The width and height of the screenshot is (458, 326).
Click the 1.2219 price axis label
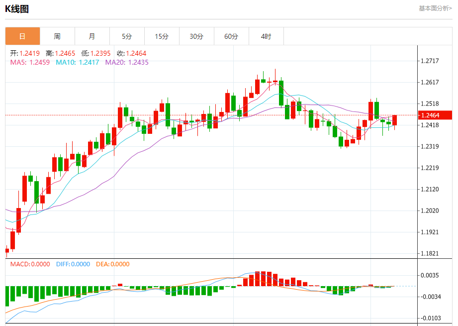coord(430,168)
